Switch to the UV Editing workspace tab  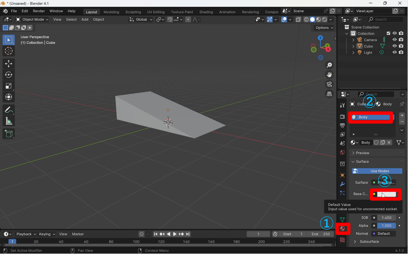(156, 12)
